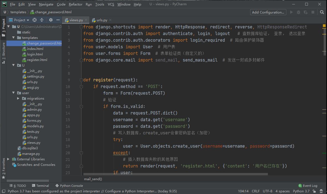Click Favorites side tool button
The image size is (327, 194).
4,168
